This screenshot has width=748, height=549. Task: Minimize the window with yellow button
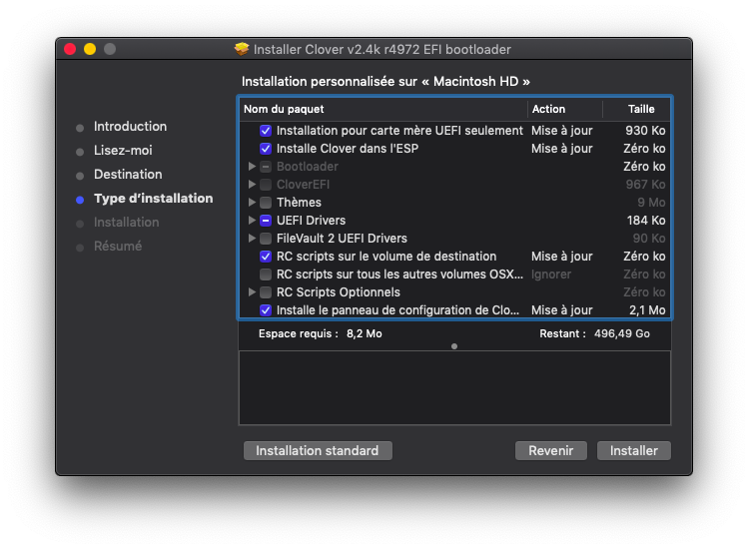click(x=90, y=49)
